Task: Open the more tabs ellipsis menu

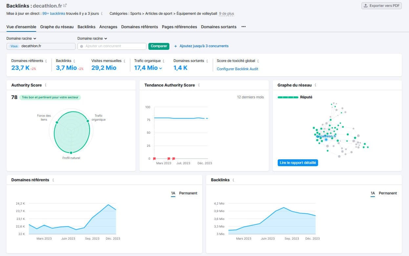Action: [244, 27]
